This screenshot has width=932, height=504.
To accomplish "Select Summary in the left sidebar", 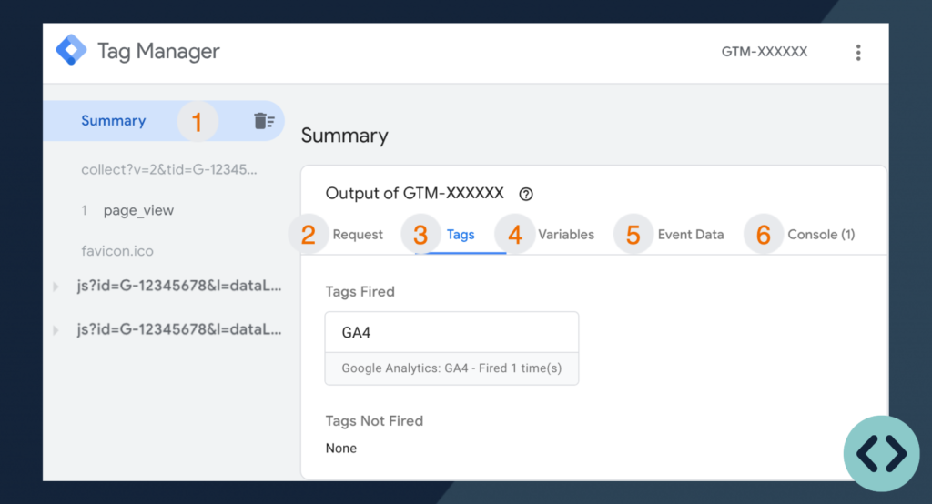I will pos(114,121).
